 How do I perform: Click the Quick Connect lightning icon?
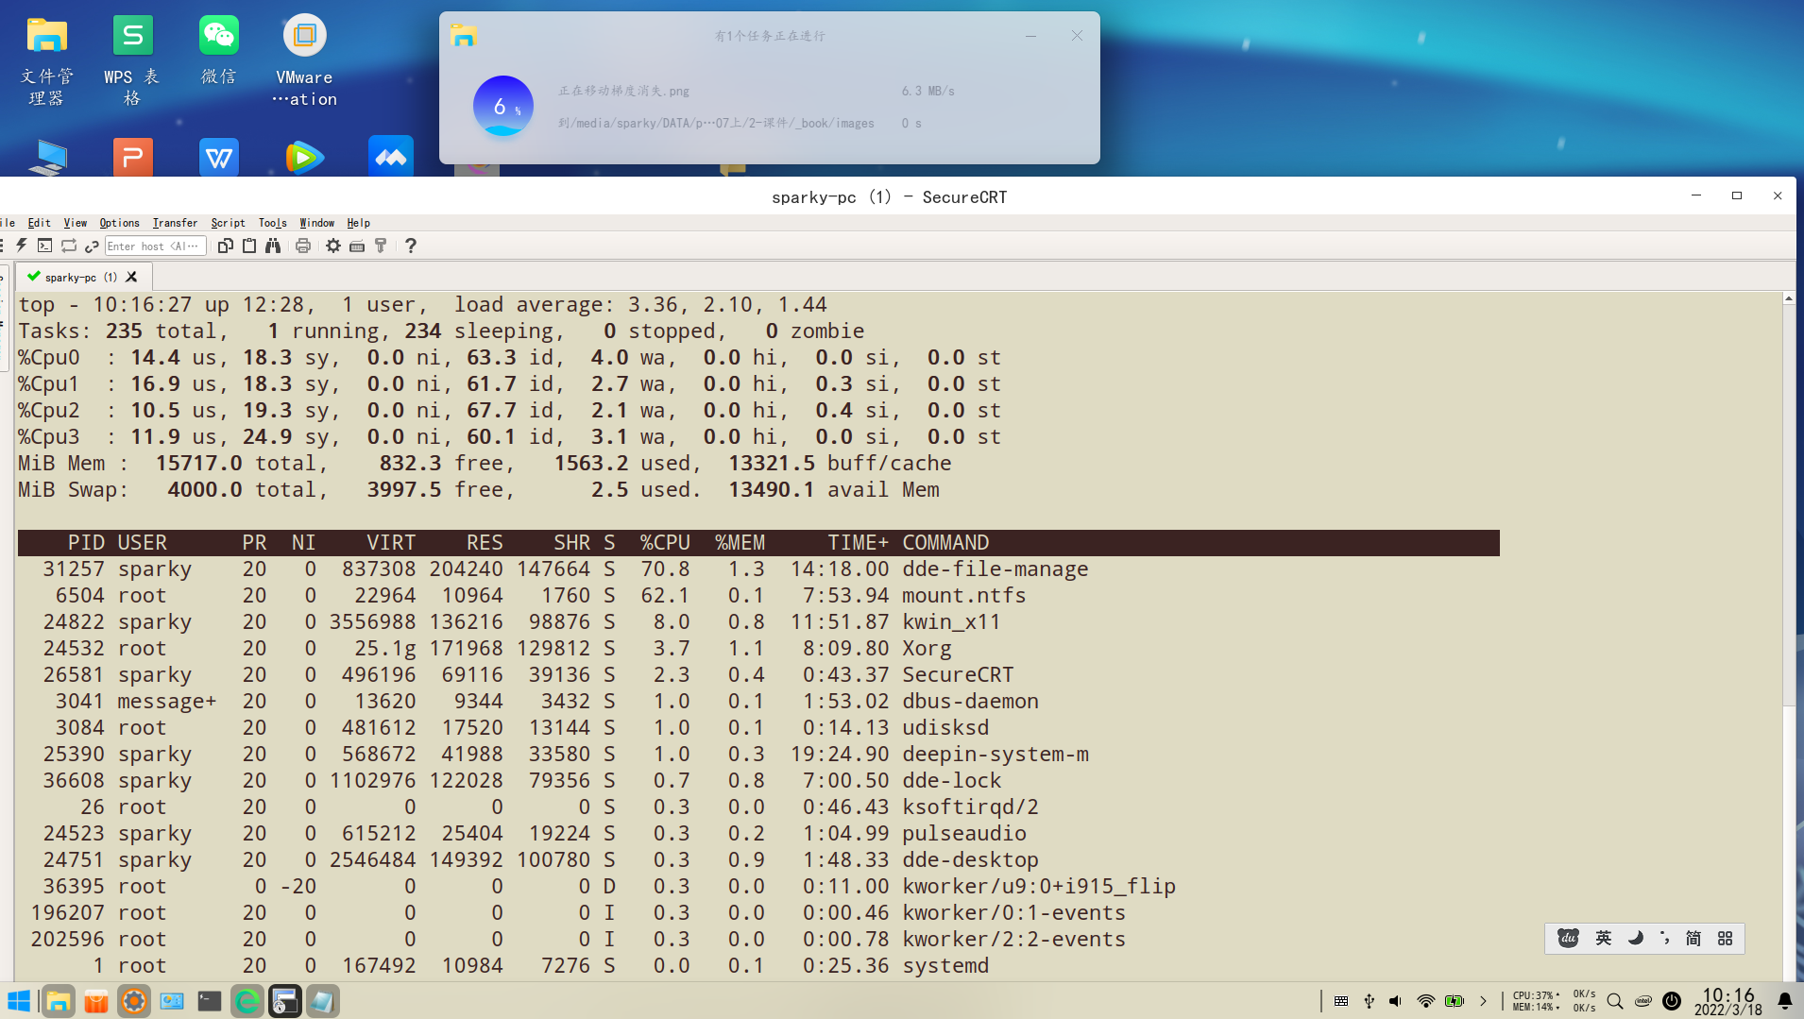click(22, 246)
